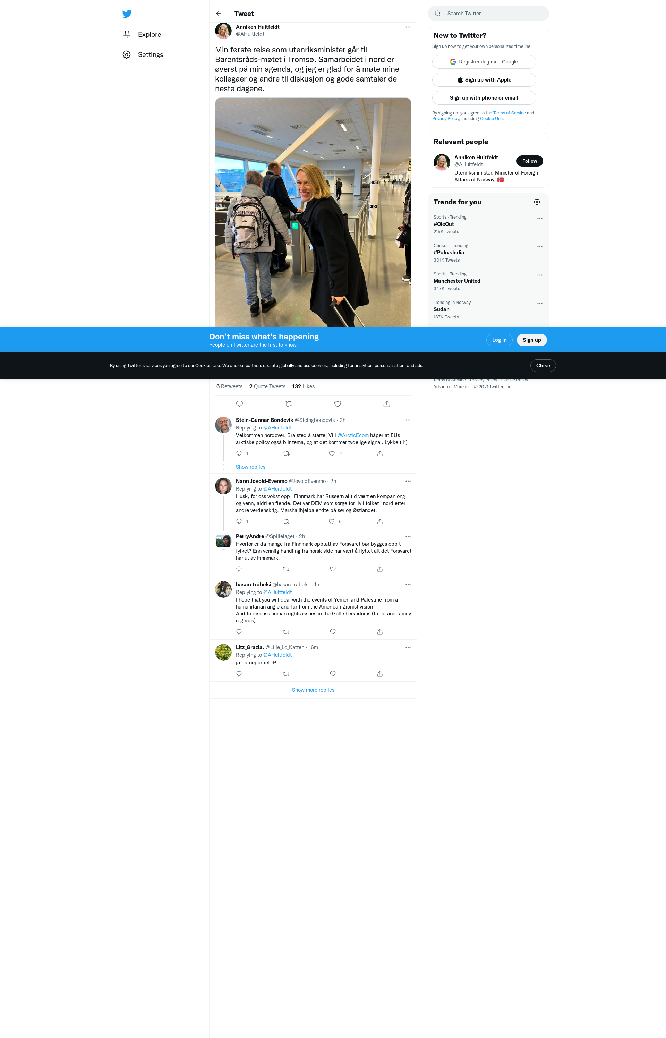
Task: Retweet the main tweet
Action: tap(289, 404)
